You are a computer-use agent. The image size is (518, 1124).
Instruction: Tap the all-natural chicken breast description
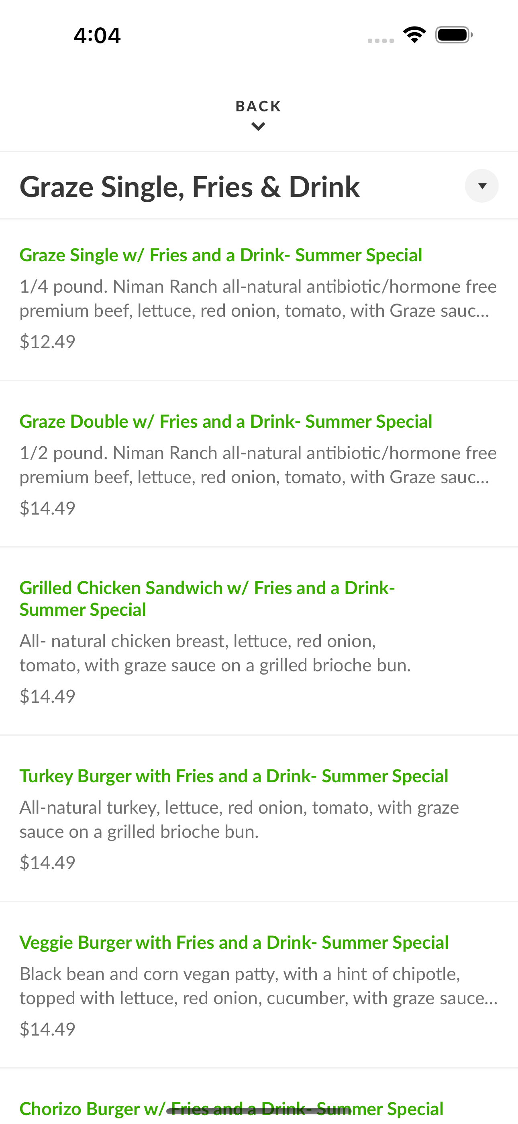pos(215,653)
